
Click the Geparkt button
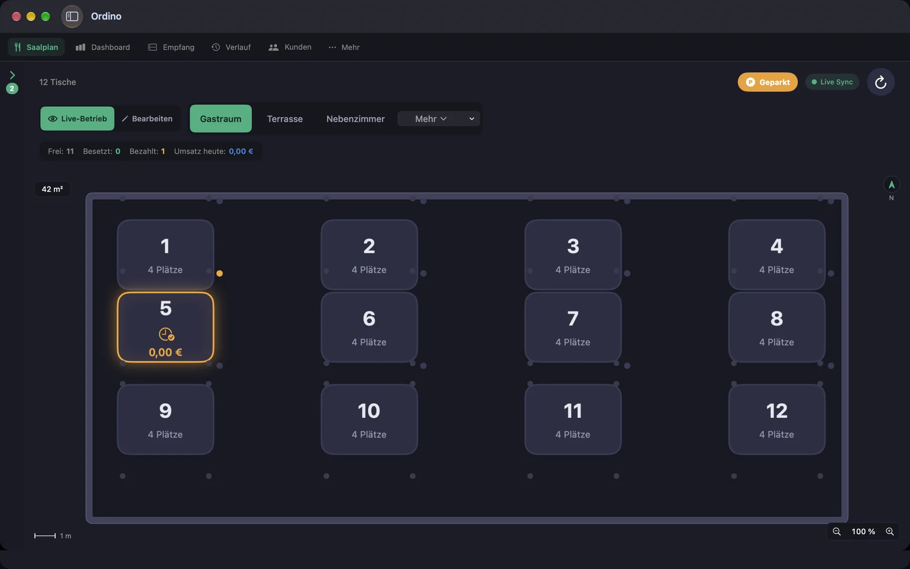(x=767, y=82)
